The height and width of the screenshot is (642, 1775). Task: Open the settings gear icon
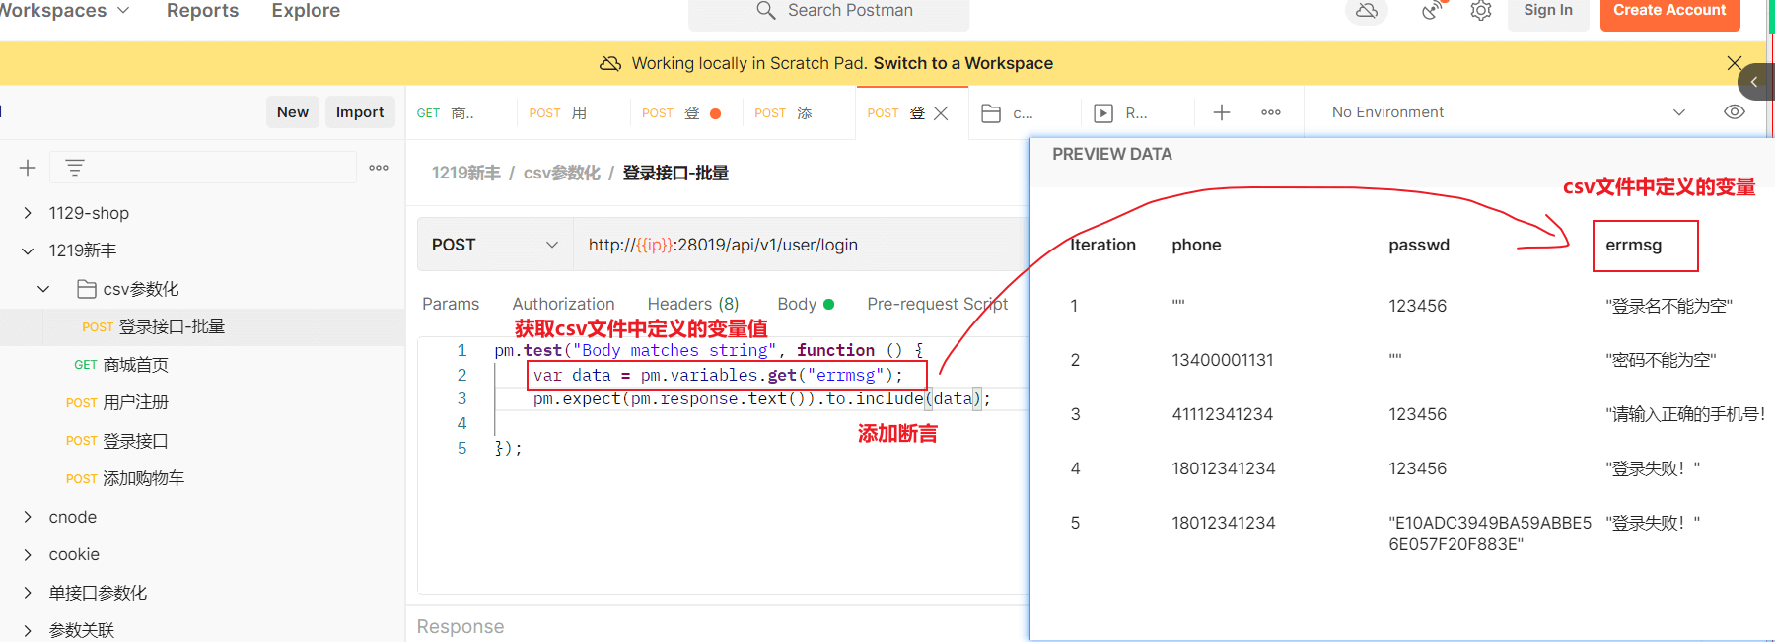tap(1480, 11)
